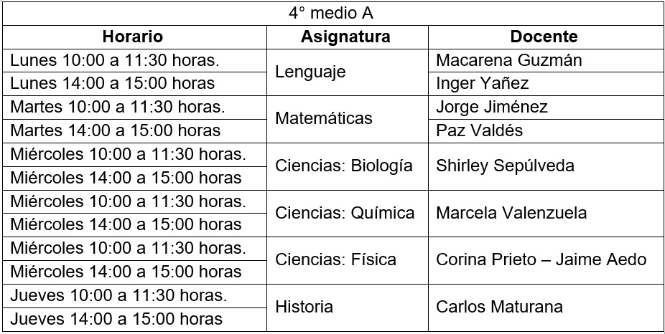Image resolution: width=665 pixels, height=334 pixels.
Task: Select the Corina Prieto – Jaime Aedo cell
Action: (x=541, y=259)
